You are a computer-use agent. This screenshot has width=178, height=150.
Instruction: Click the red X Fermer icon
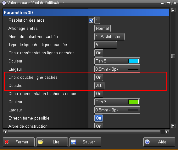point(7,142)
